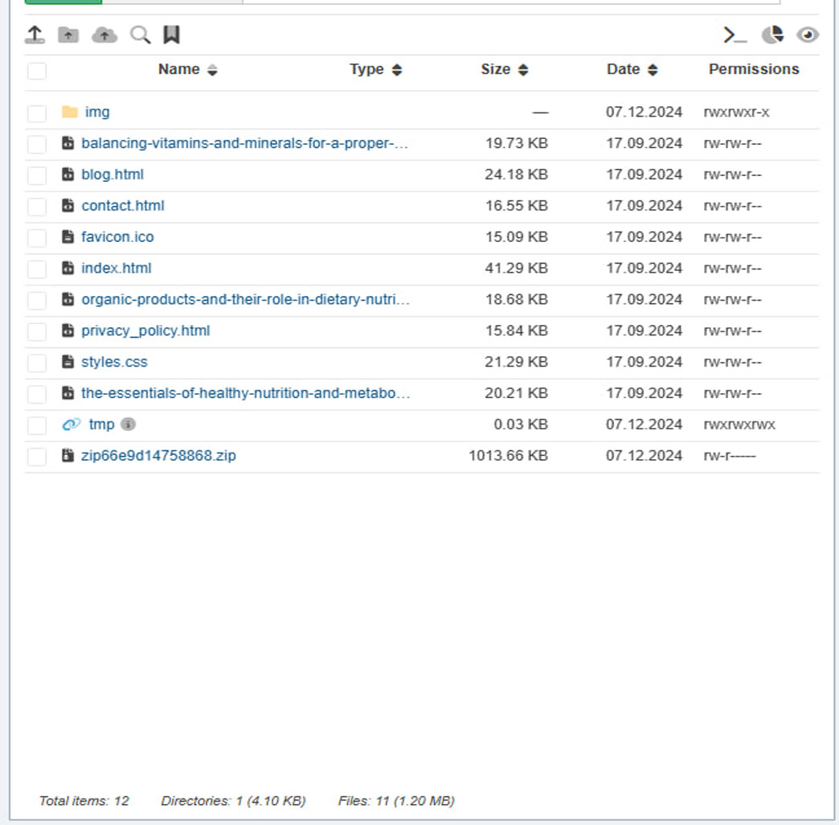Select the checkbox beside styles.css
The height and width of the screenshot is (825, 839).
coord(37,363)
